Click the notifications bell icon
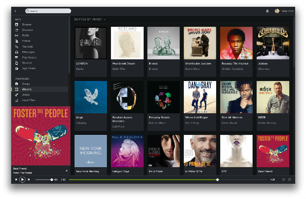 (x=267, y=11)
